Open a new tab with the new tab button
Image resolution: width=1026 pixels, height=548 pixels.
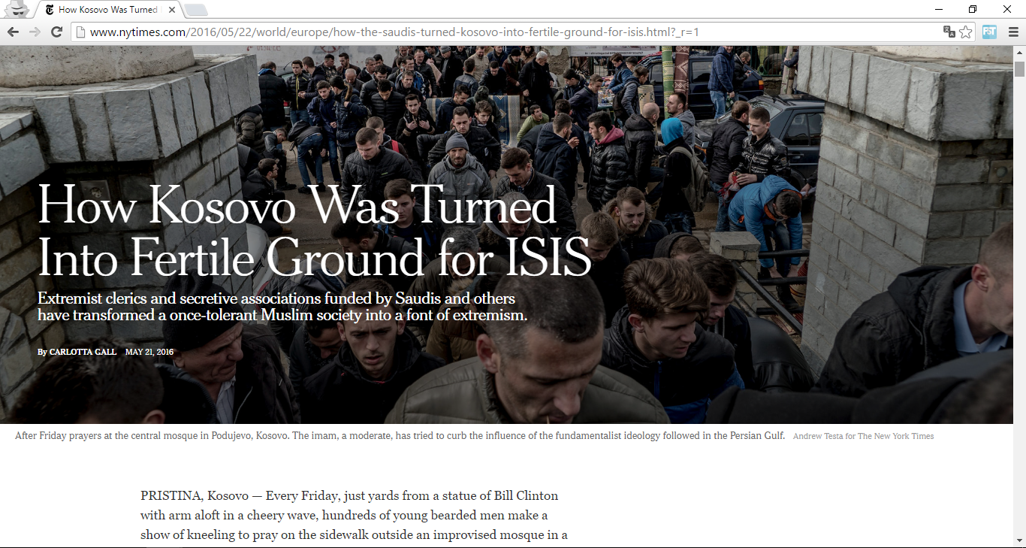click(195, 10)
